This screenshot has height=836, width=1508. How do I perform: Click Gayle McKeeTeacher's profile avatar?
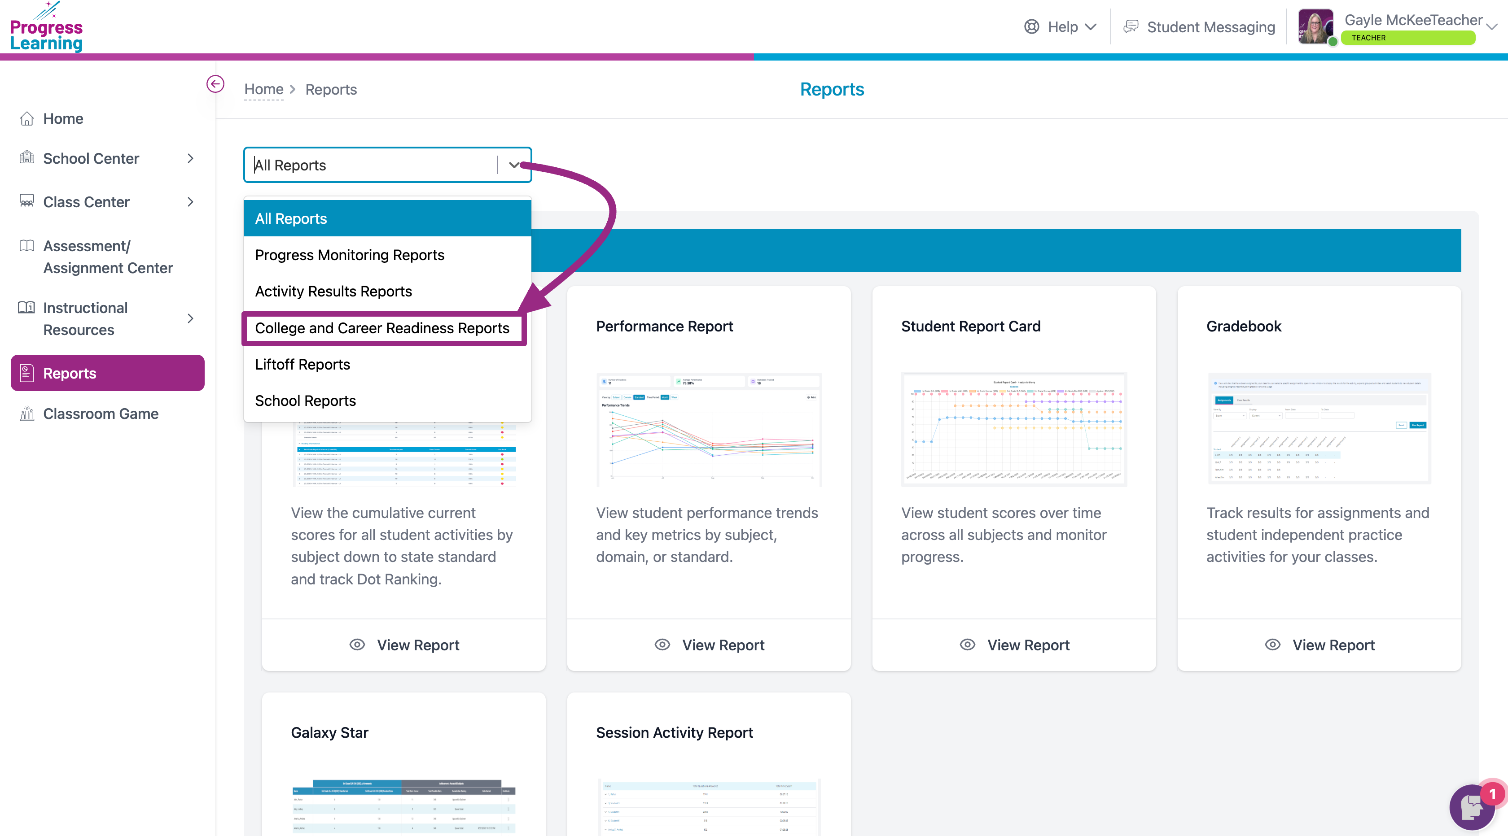pyautogui.click(x=1315, y=27)
